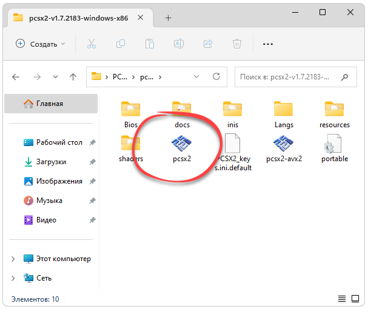368x309 pixels.
Task: Click the Cut scissors icon
Action: click(x=92, y=44)
